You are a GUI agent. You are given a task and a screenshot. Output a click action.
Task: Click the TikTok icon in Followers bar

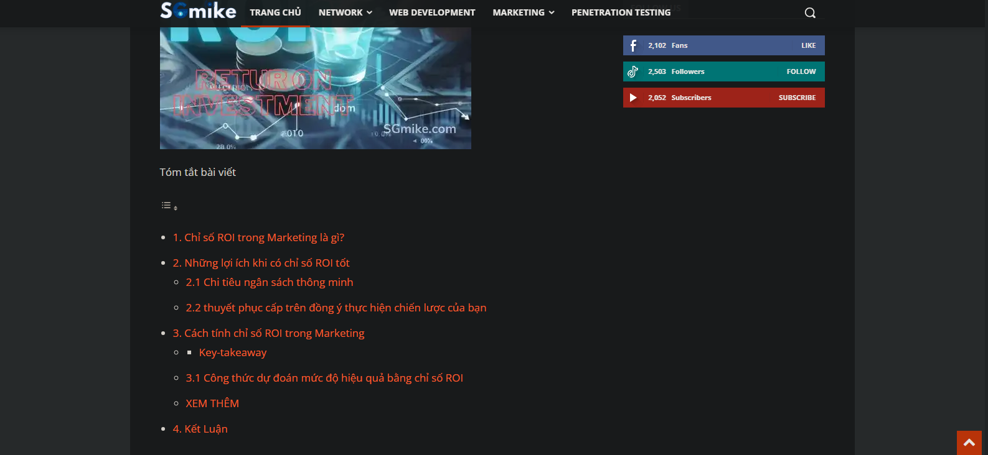[x=633, y=71]
